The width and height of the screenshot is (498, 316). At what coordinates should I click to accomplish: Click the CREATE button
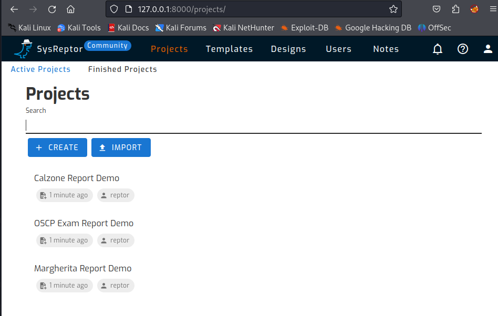[x=57, y=148]
